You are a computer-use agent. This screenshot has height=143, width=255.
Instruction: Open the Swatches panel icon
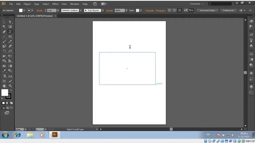pos(251,35)
